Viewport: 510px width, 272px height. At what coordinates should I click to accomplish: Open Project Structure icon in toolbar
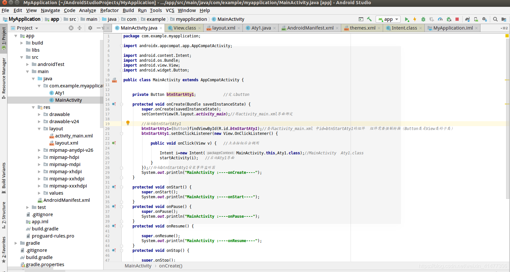point(504,19)
